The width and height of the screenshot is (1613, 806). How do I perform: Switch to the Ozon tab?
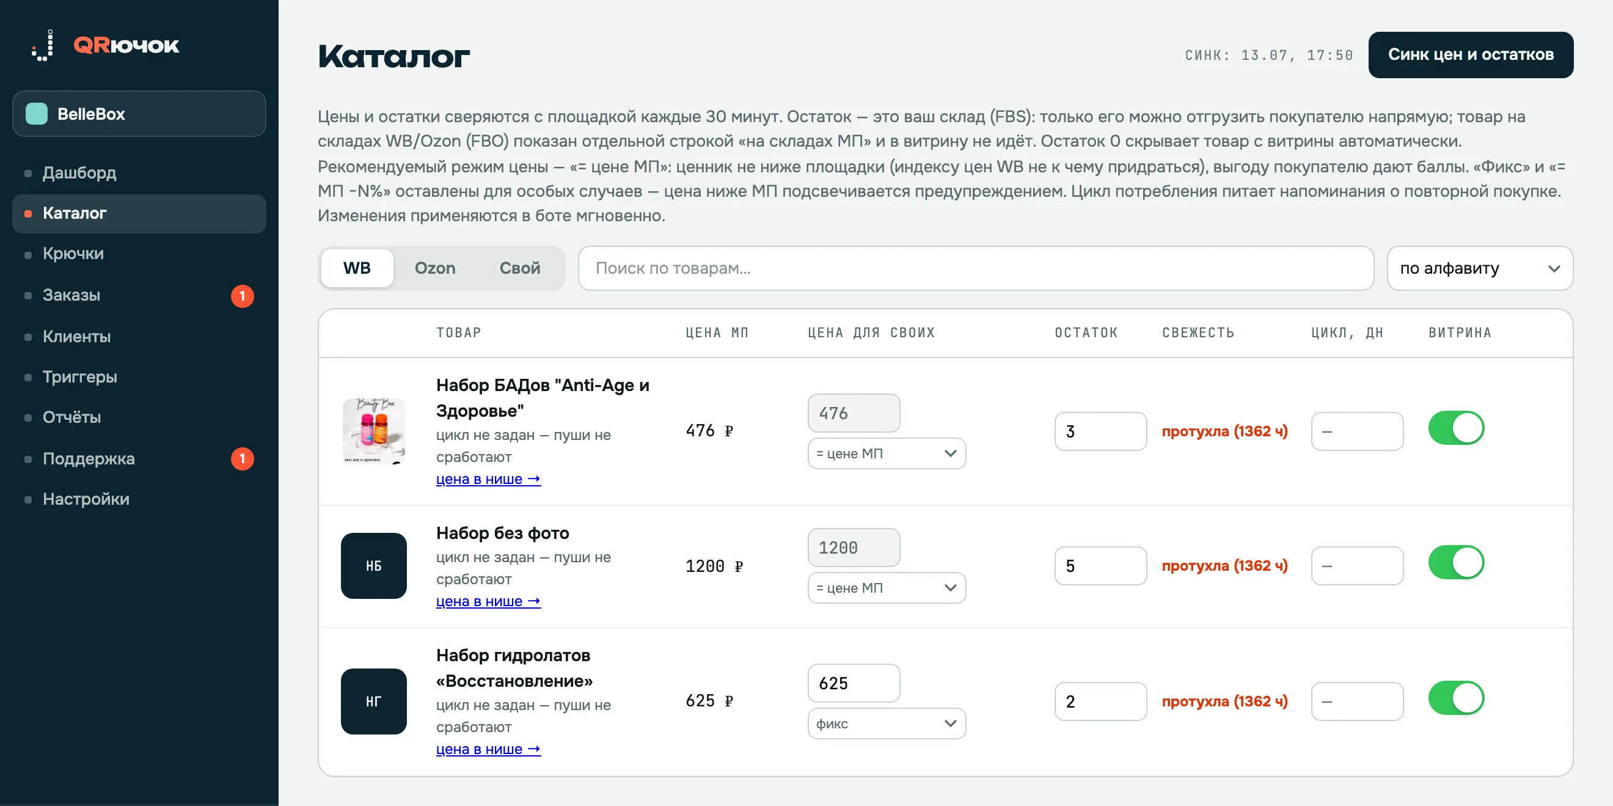pyautogui.click(x=435, y=268)
